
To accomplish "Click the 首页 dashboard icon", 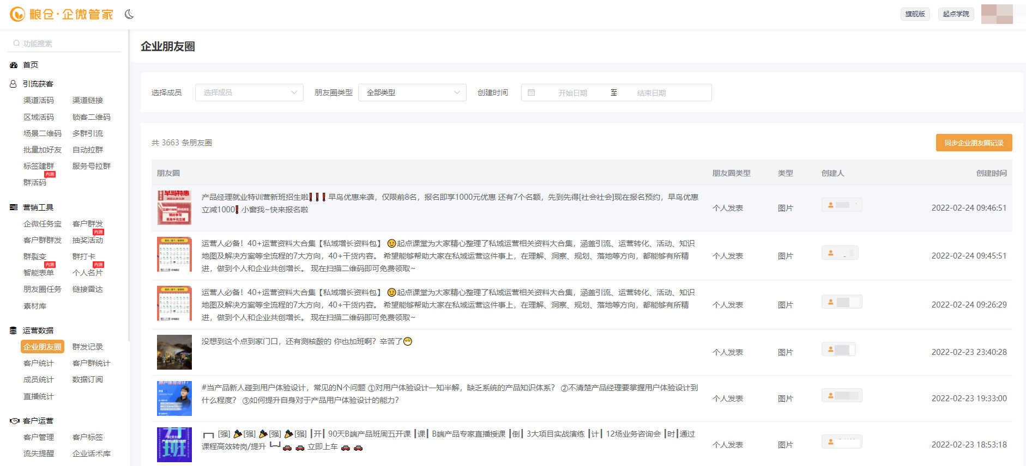I will [x=14, y=65].
